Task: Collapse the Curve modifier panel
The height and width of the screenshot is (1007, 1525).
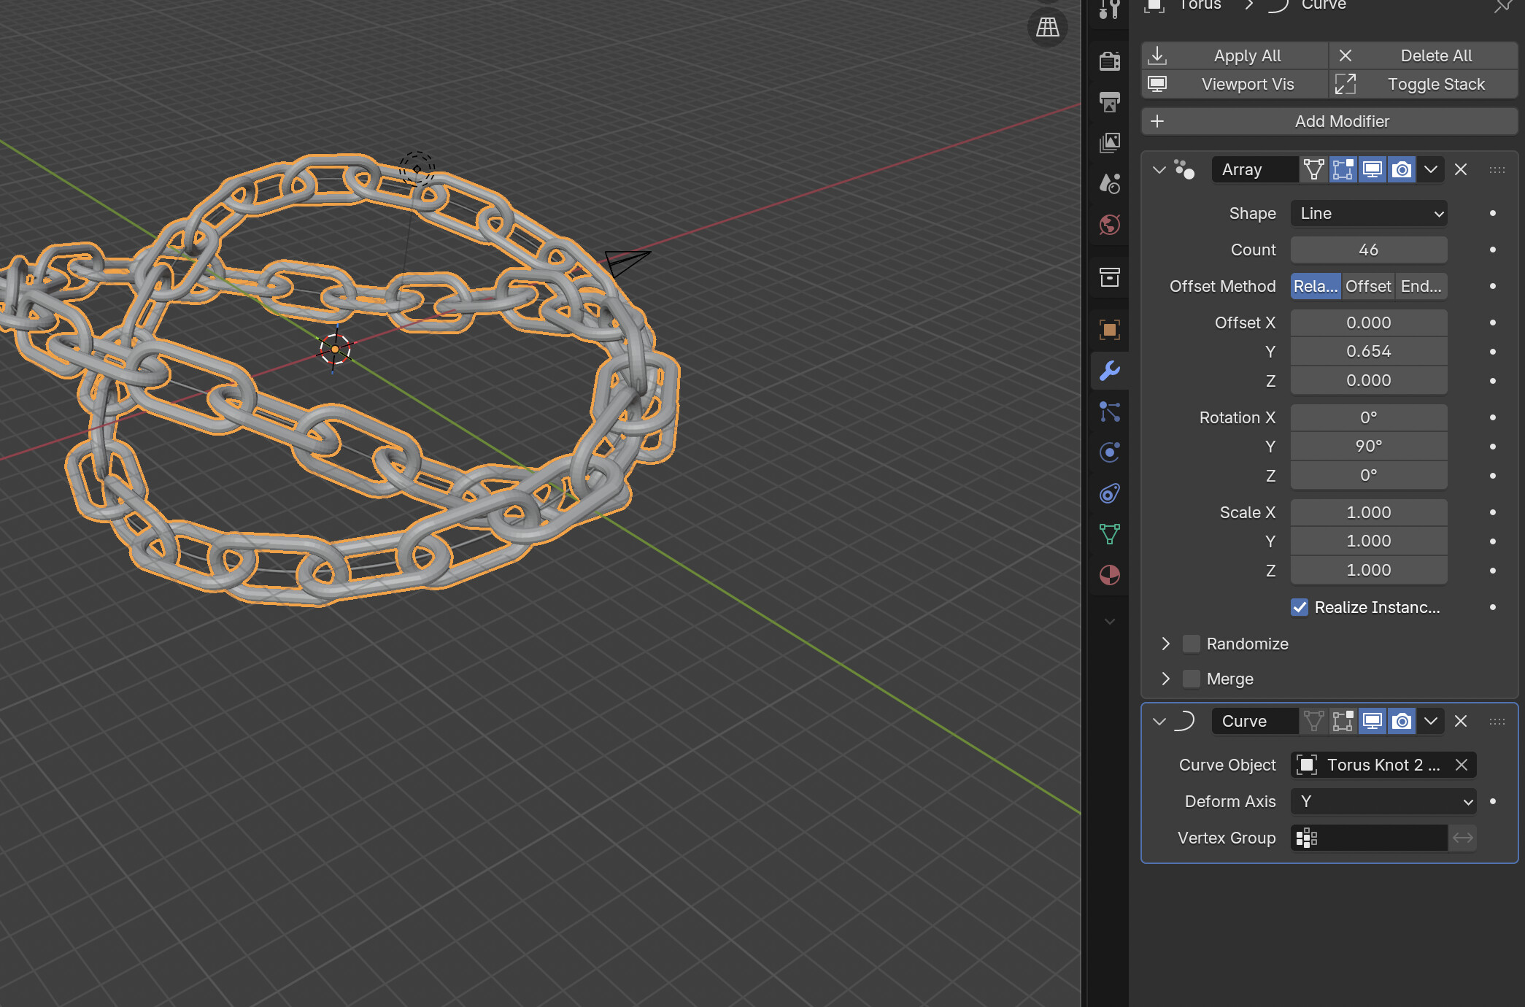Action: (1159, 721)
